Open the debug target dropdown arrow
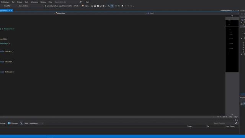Image resolution: width=245 pixels, height=138 pixels. point(80,6)
